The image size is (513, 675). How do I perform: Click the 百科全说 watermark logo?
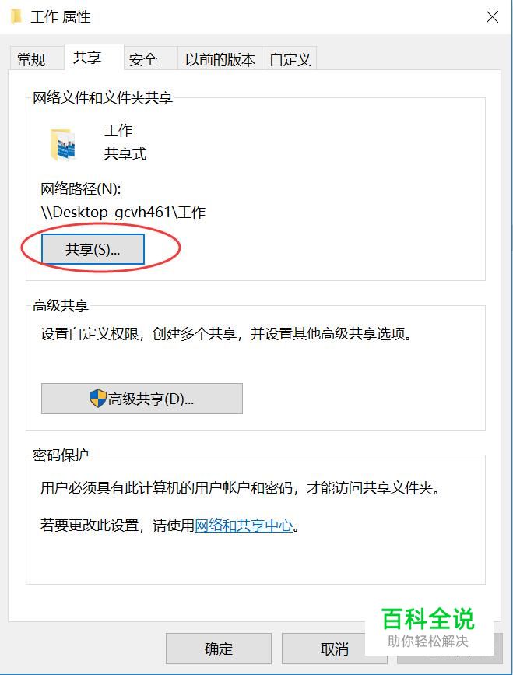428,627
